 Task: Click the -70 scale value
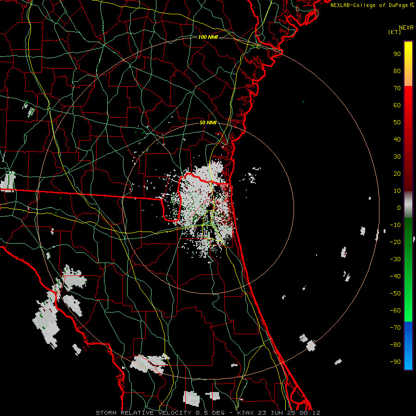[x=395, y=328]
